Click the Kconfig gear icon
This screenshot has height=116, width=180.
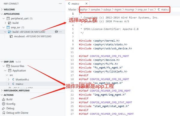pos(4,104)
